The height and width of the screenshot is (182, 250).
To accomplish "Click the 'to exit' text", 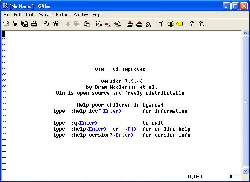I will click(x=153, y=123).
